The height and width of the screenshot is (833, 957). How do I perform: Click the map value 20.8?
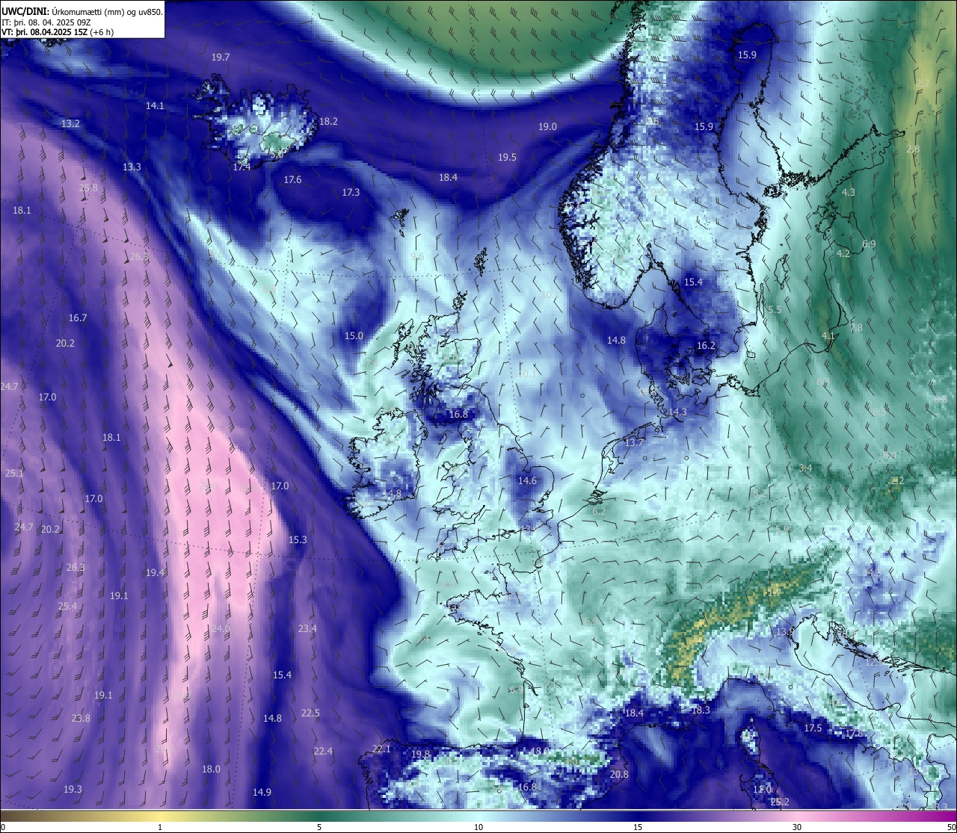(x=619, y=775)
